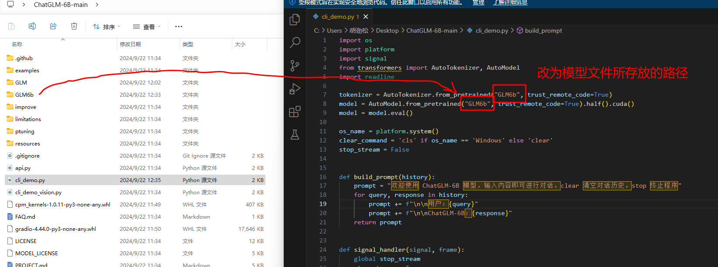Image resolution: width=718 pixels, height=267 pixels.
Task: Place cursor on 'stop_stream = False' line
Action: (x=374, y=149)
